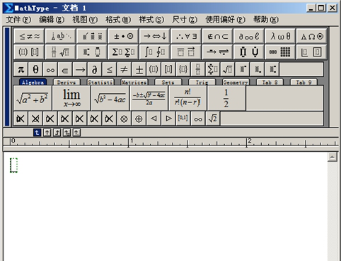Open the integral templates palette
Screen dimensions: 341x271
(155, 52)
